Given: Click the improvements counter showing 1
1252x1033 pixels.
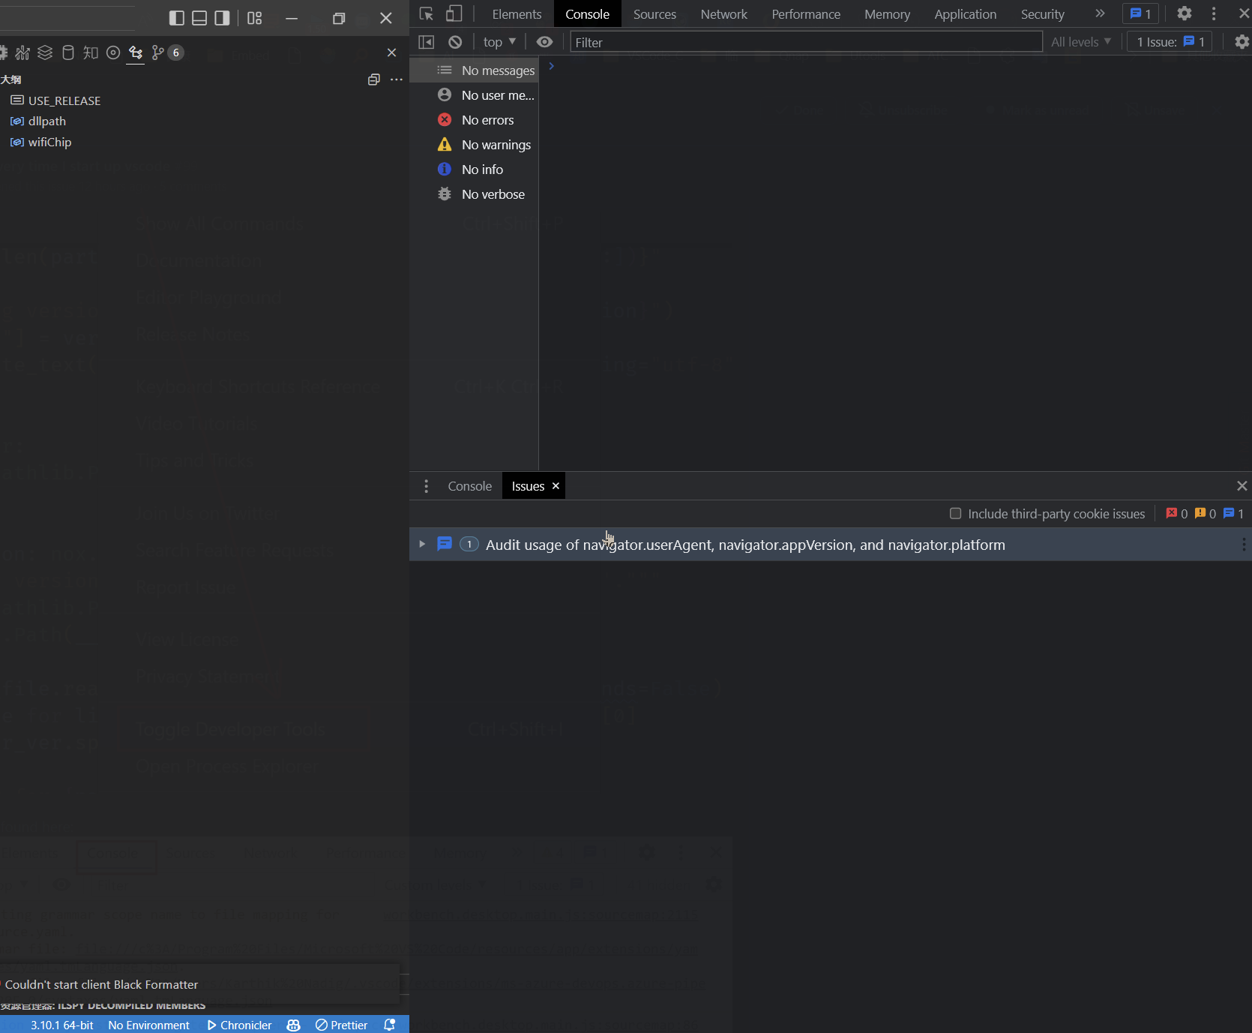Looking at the screenshot, I should (x=1233, y=514).
